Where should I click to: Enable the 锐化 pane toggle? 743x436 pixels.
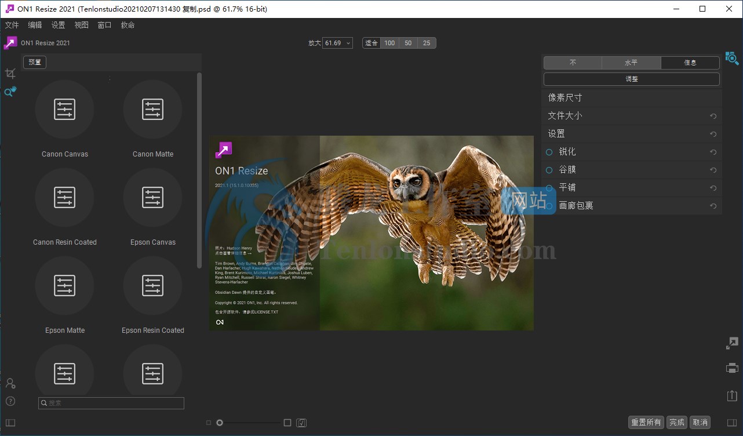pos(549,152)
